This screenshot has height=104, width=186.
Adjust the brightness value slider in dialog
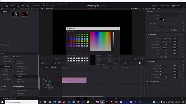[x=113, y=41]
